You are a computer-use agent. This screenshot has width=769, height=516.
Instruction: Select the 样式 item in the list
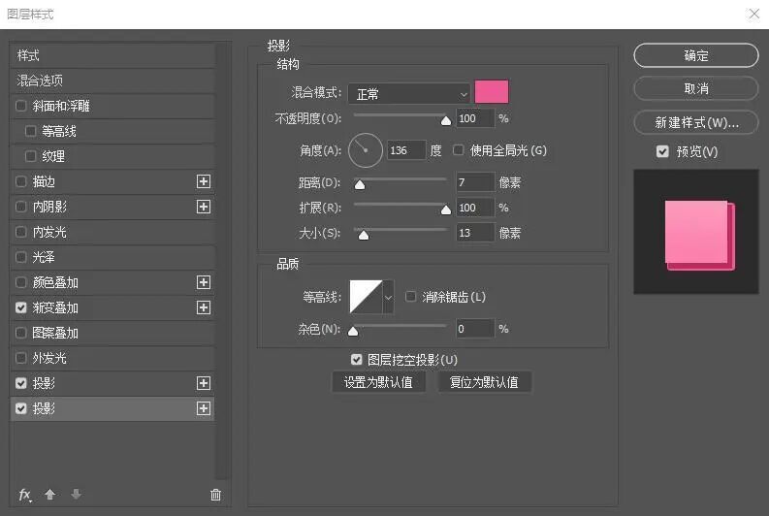pyautogui.click(x=112, y=55)
